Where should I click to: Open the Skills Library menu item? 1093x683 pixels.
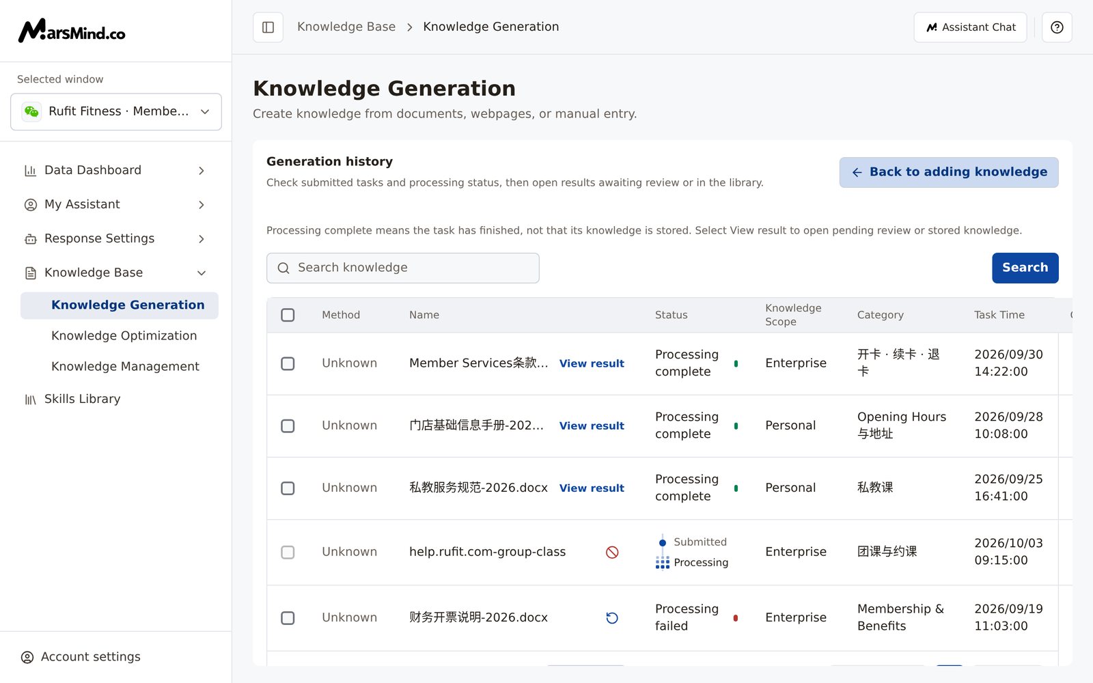(82, 399)
